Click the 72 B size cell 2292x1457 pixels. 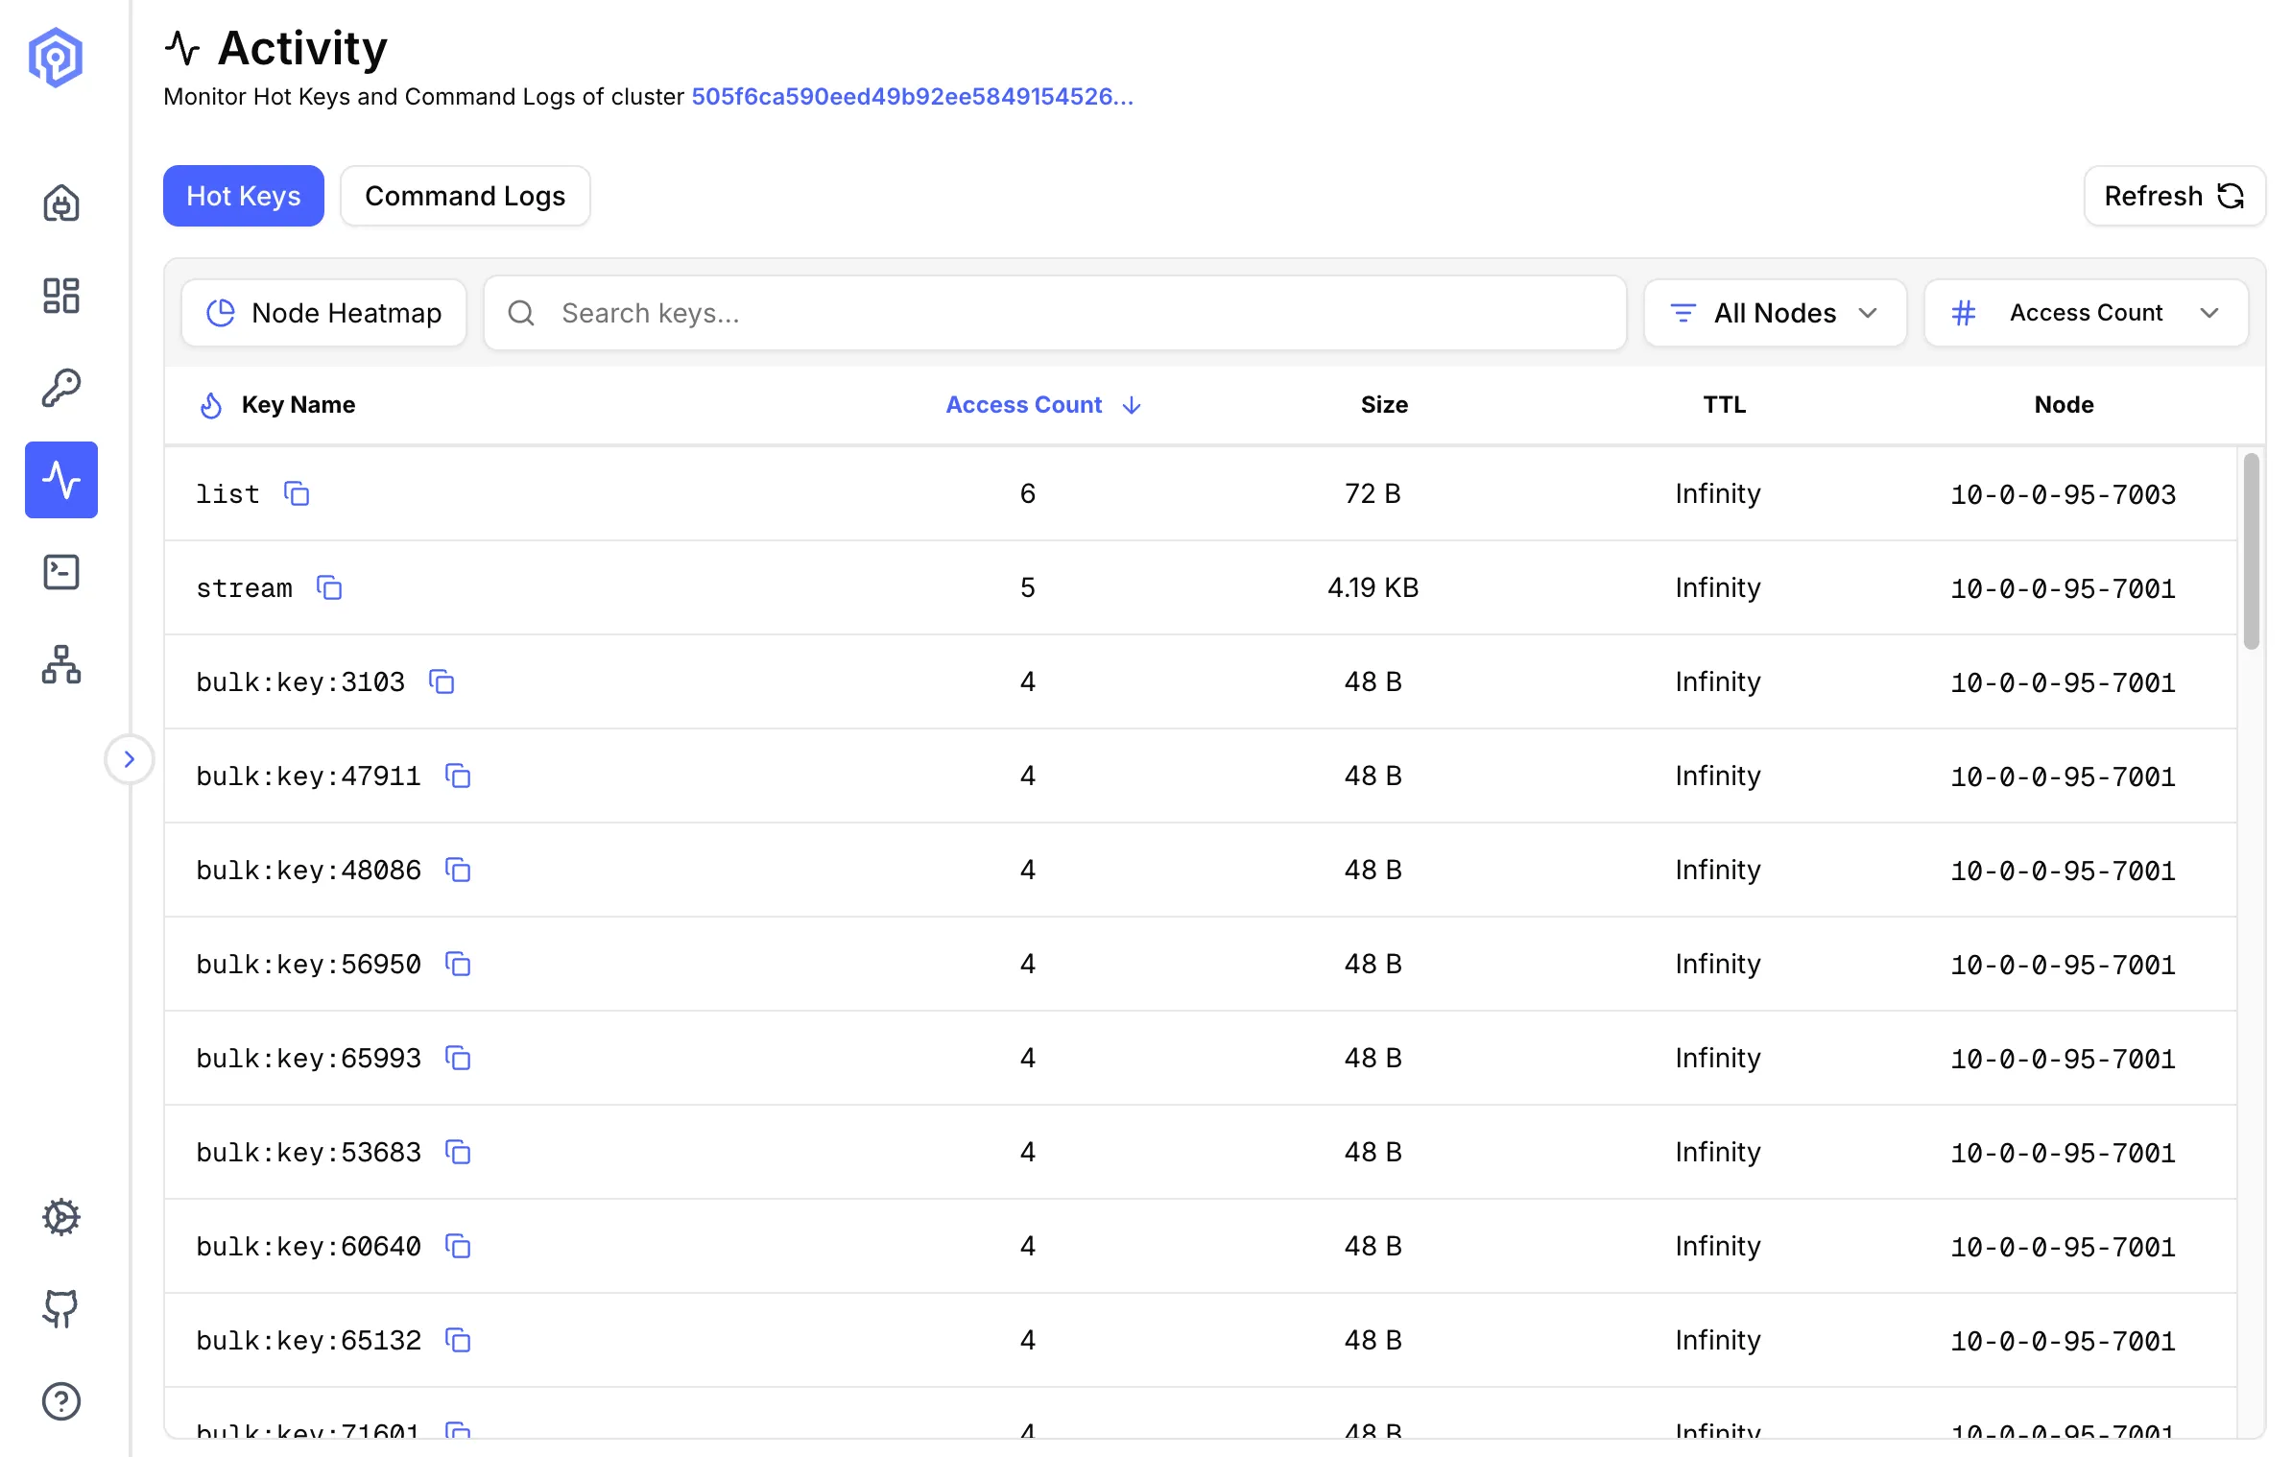[x=1373, y=493]
